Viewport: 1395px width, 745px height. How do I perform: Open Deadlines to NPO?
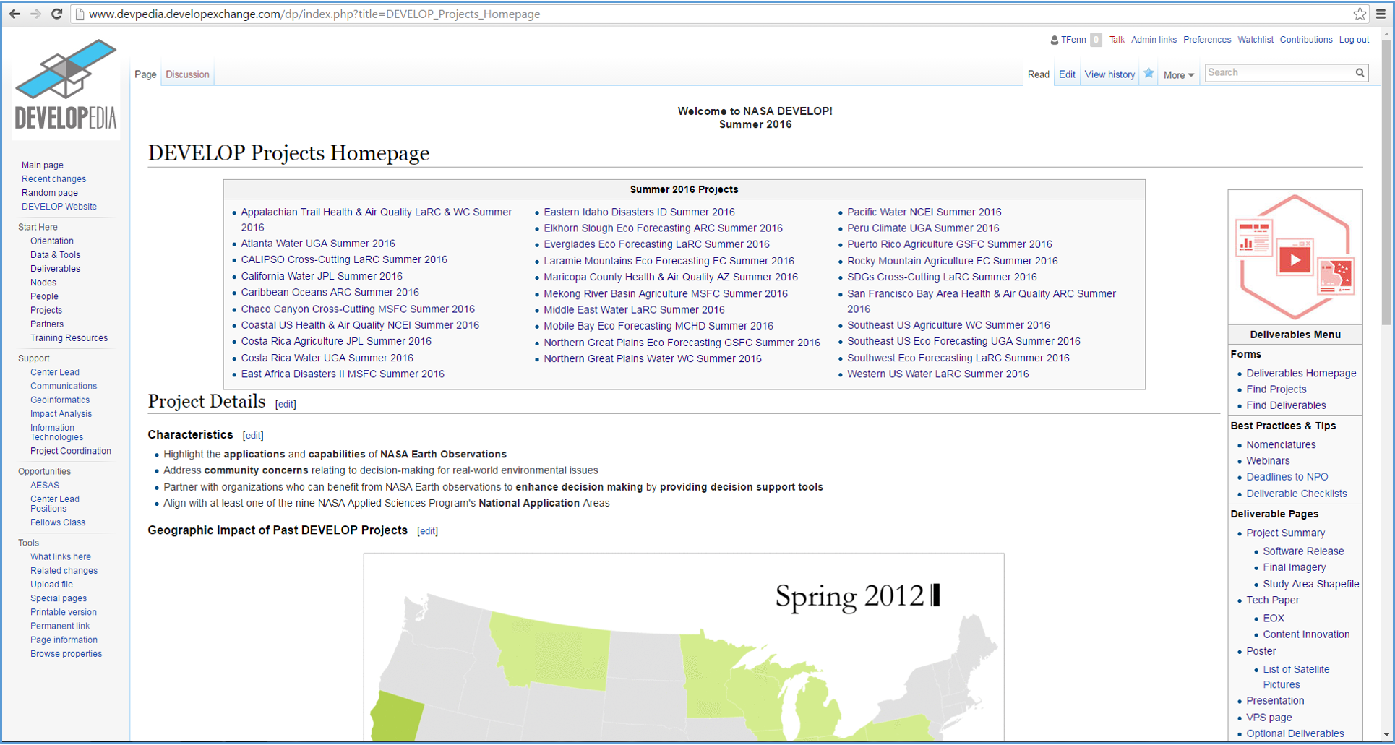(x=1287, y=477)
